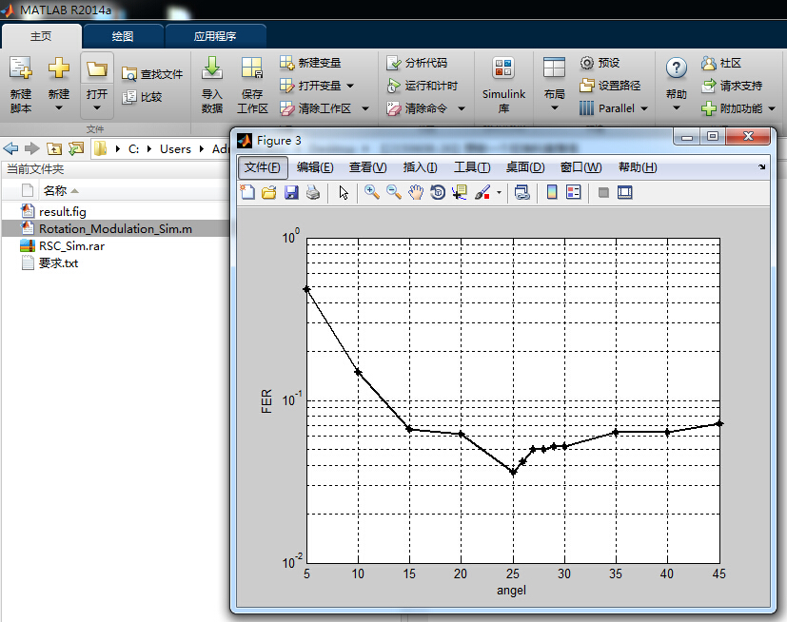Toggle Zoom In tool on figure
This screenshot has width=787, height=622.
[x=372, y=192]
